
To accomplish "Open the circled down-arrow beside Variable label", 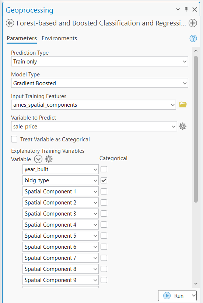I will pos(38,159).
